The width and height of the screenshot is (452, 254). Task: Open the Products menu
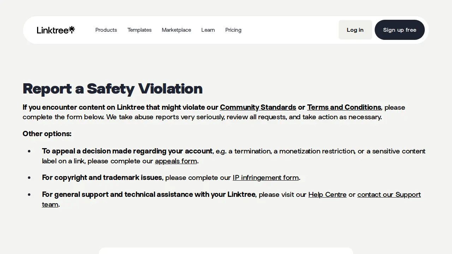coord(106,30)
